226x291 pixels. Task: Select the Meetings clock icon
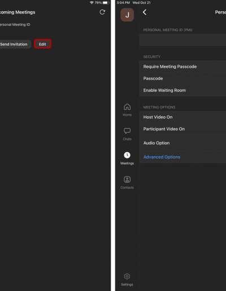pos(127,155)
